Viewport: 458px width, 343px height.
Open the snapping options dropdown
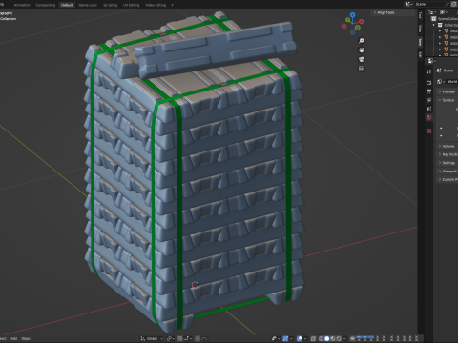click(x=187, y=338)
